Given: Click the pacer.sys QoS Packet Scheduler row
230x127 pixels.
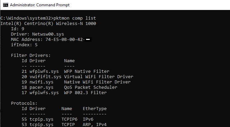Looking at the screenshot, I should [69, 87].
